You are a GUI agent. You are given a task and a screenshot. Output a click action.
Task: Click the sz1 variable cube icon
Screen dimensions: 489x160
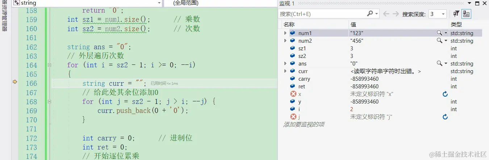pyautogui.click(x=293, y=48)
